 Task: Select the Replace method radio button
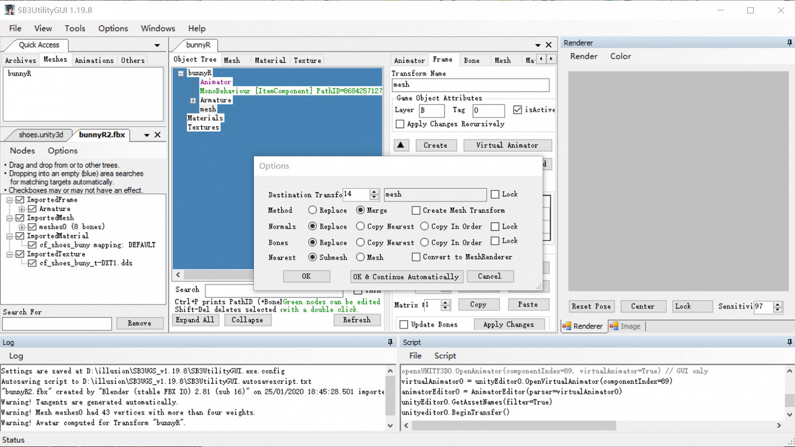pos(313,211)
